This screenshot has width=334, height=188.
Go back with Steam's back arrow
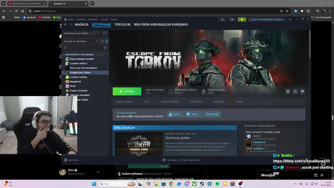pyautogui.click(x=65, y=25)
